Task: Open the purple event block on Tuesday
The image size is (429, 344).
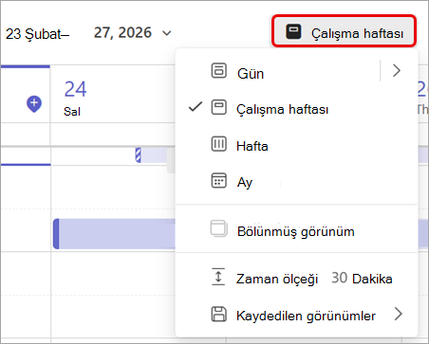Action: pos(114,234)
